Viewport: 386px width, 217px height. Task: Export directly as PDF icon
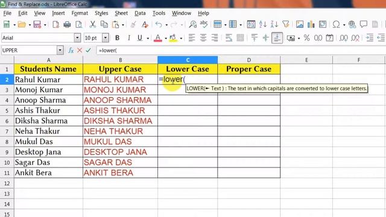(56, 24)
